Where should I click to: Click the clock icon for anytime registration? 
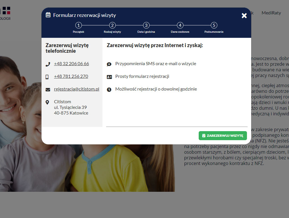pyautogui.click(x=109, y=89)
